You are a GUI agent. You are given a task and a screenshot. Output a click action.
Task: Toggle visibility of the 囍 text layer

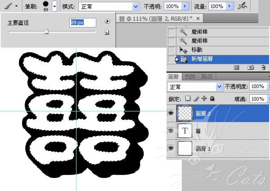pyautogui.click(x=171, y=131)
